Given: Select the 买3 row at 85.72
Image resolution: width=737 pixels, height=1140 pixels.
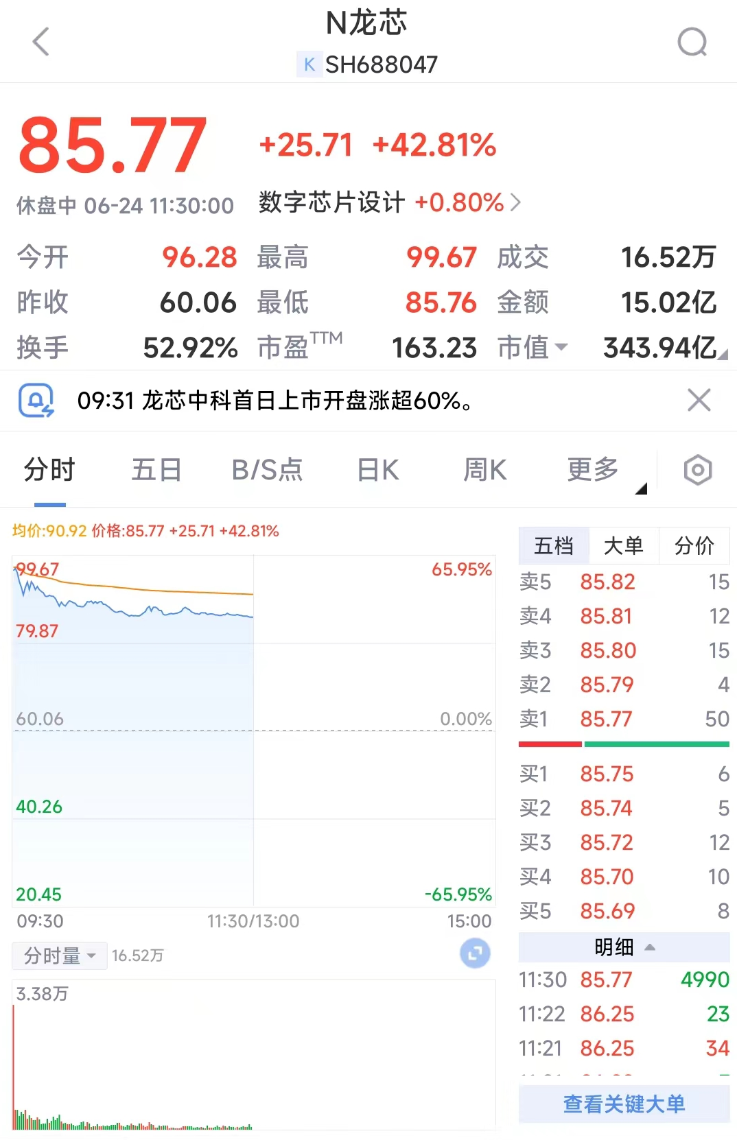Looking at the screenshot, I should coord(624,842).
